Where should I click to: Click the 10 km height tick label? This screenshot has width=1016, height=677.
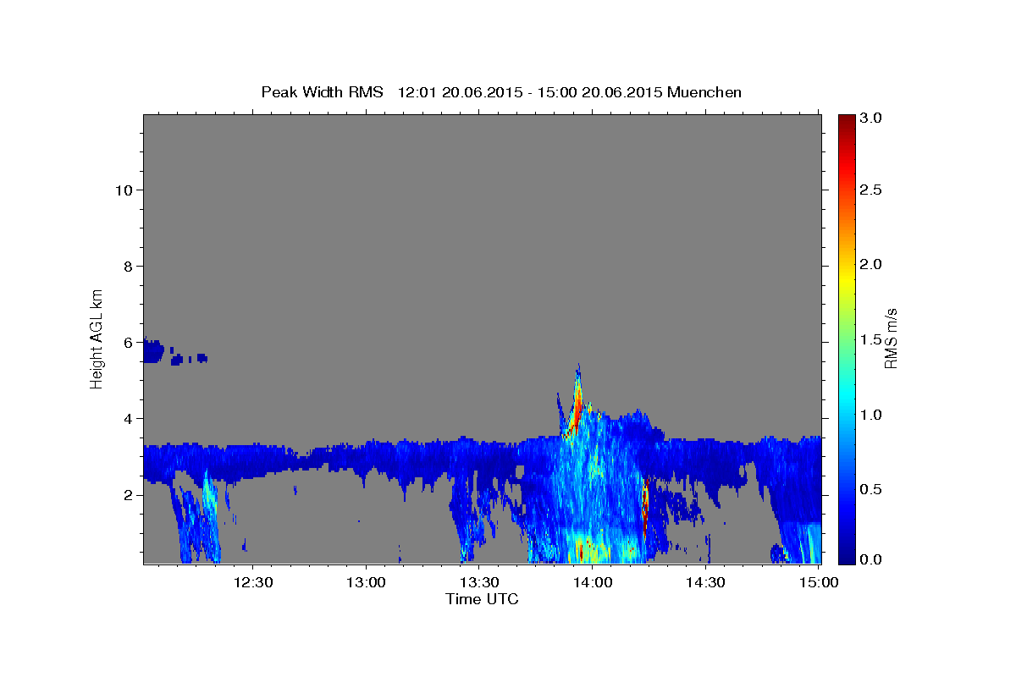[124, 190]
